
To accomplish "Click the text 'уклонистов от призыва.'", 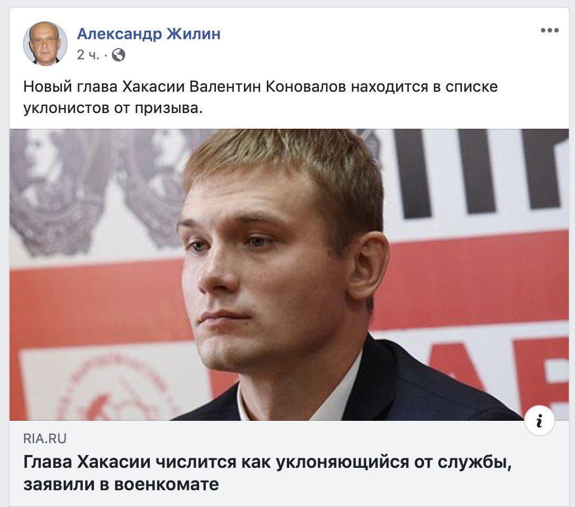I will 113,108.
